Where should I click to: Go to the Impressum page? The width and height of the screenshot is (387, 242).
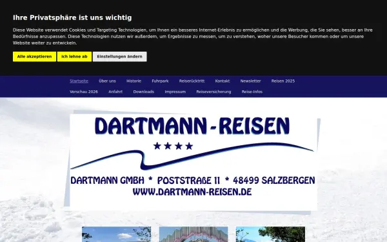[175, 92]
